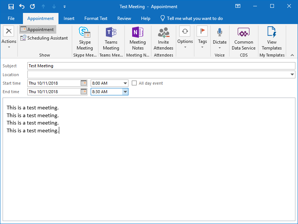Enable the All day event checkbox
Image resolution: width=298 pixels, height=224 pixels.
point(134,83)
